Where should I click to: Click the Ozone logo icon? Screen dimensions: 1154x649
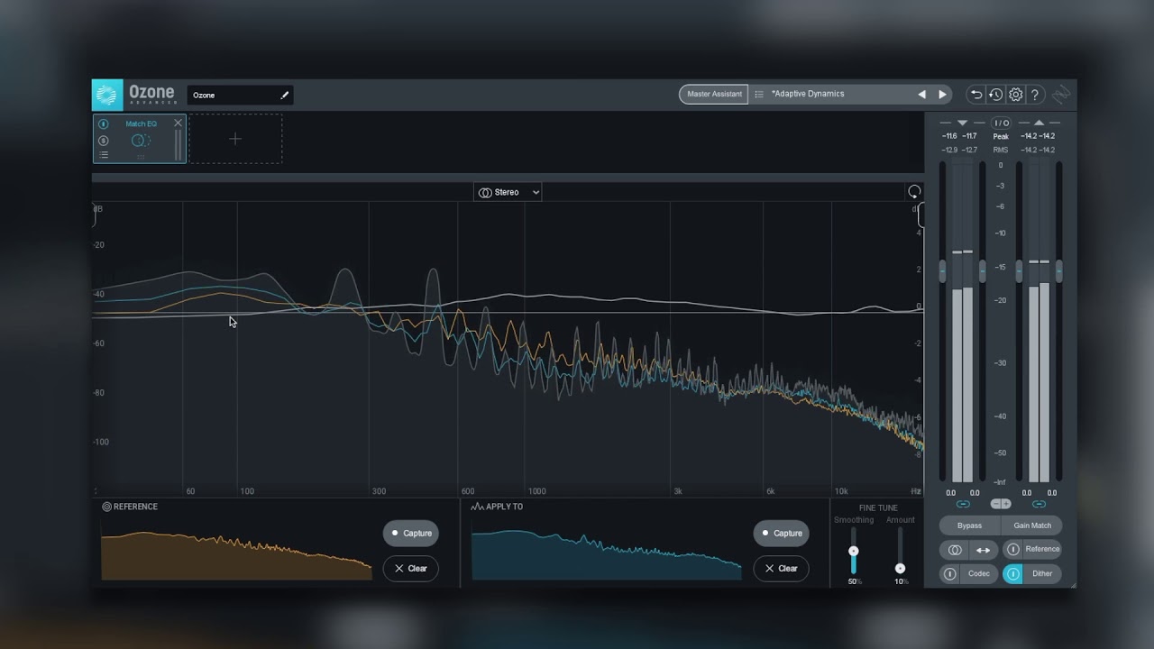coord(107,95)
